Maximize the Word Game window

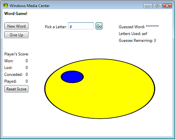157,6
